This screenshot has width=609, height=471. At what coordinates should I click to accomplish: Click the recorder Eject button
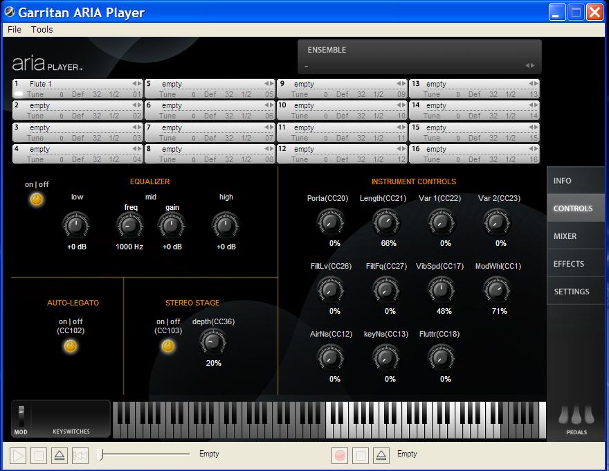coord(381,456)
